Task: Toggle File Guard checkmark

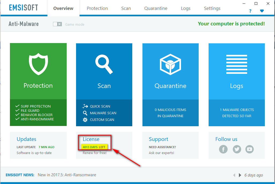Action: coord(17,110)
